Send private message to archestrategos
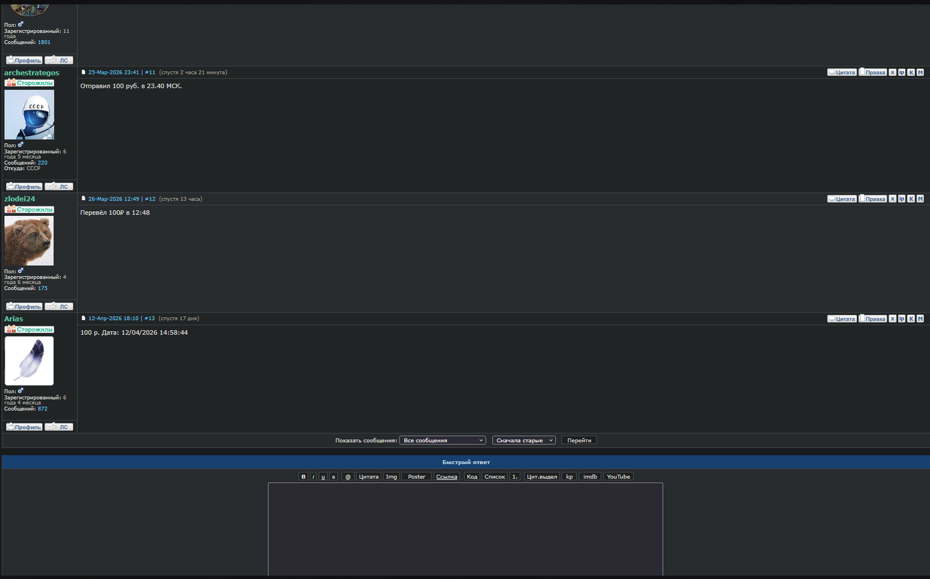Screen dimensions: 930x579 [59, 186]
